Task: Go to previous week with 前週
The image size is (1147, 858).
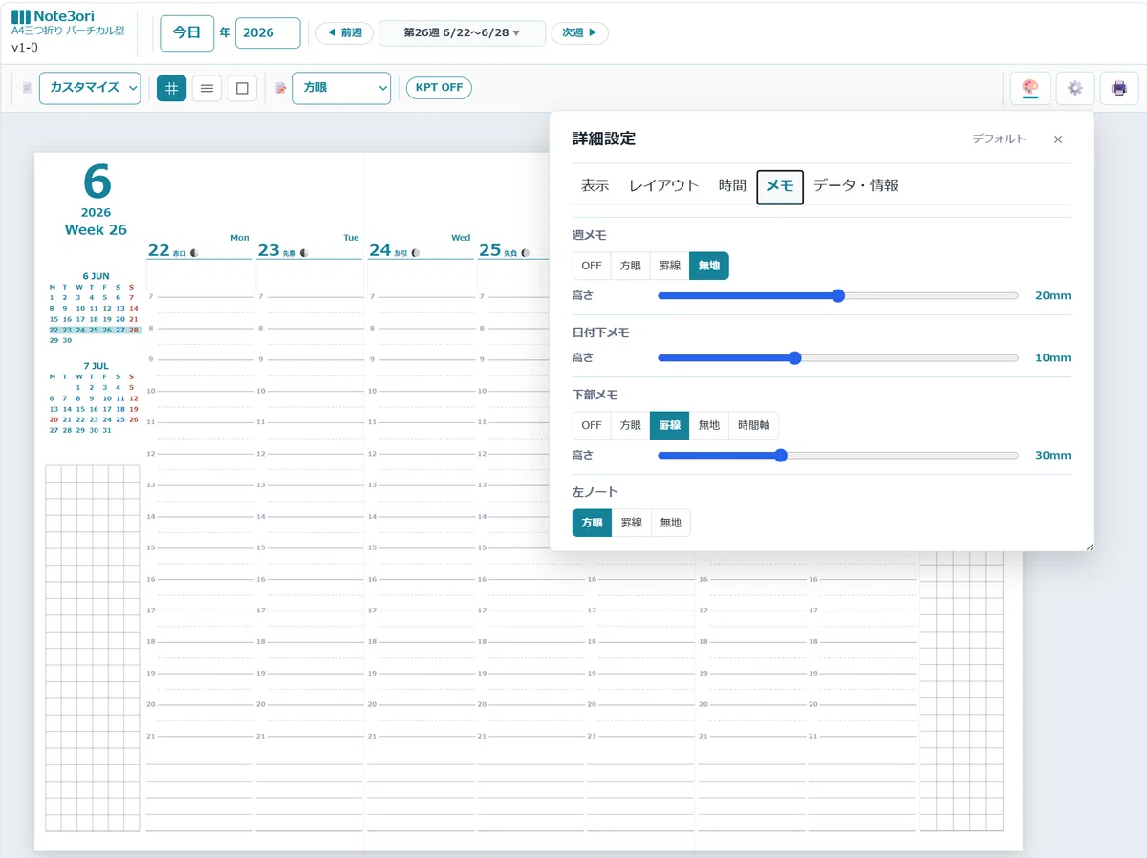Action: pyautogui.click(x=344, y=32)
